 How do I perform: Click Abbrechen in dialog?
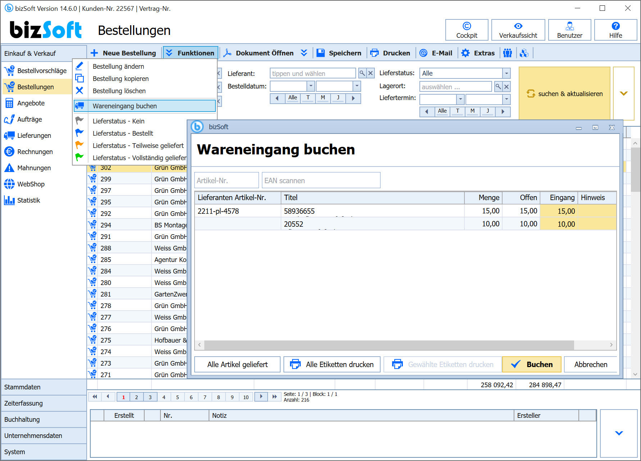coord(591,364)
